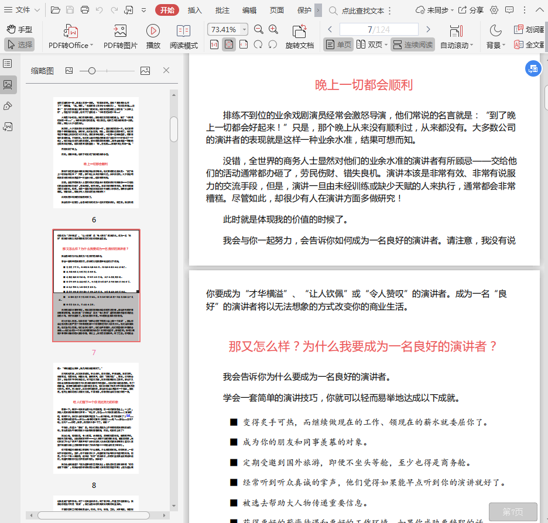Select the 手型 hand tool
548x523 pixels.
click(x=19, y=29)
